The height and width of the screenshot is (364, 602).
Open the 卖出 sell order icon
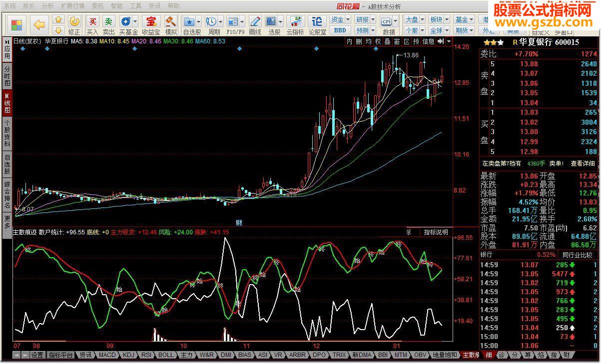[x=108, y=21]
